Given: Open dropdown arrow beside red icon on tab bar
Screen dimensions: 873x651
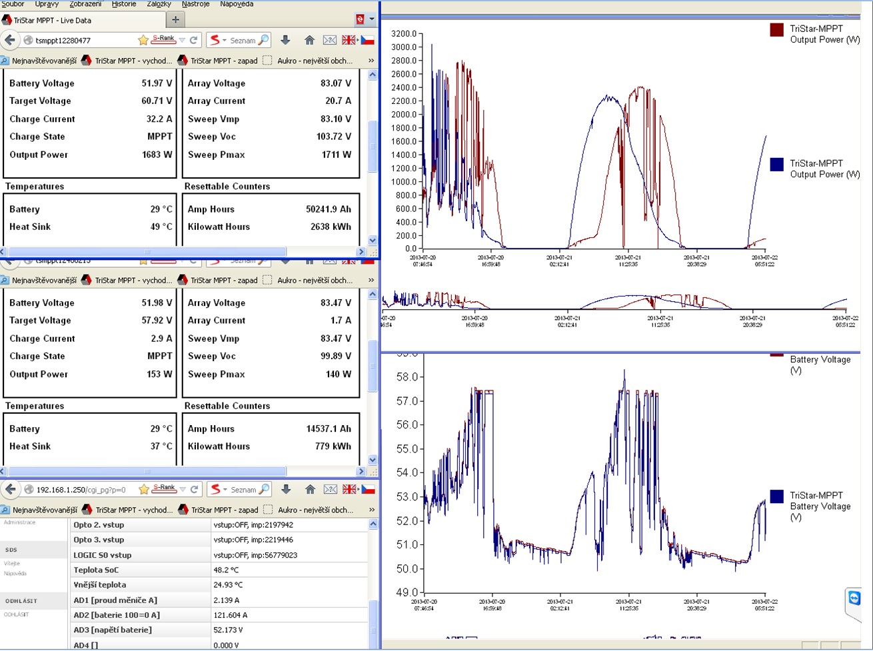Looking at the screenshot, I should (372, 20).
